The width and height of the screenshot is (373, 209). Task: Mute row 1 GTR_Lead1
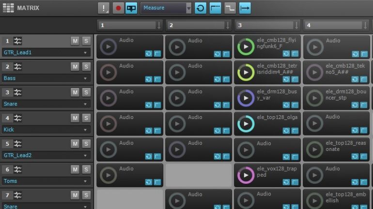(75, 41)
